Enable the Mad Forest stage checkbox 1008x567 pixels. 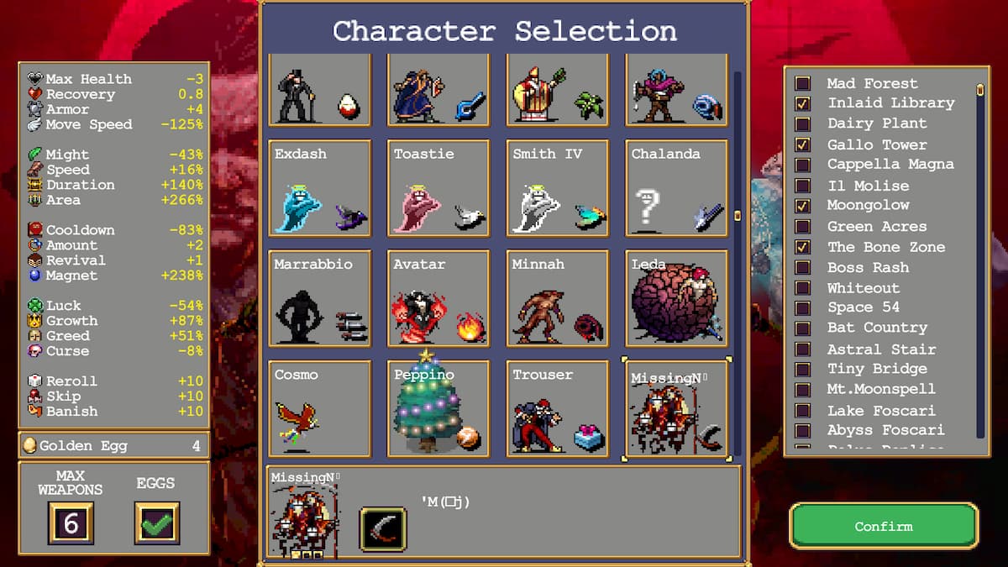[803, 83]
